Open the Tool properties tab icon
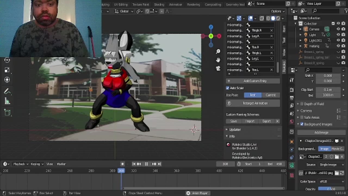 [292, 80]
